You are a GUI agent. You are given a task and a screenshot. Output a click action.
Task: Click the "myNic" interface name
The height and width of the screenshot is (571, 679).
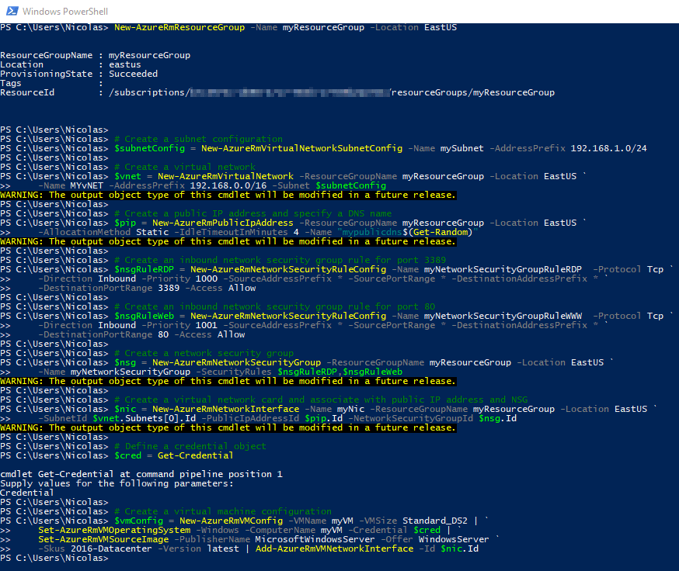[350, 409]
